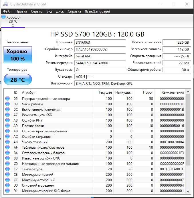Viewport: 194px width, 198px height.
Task: Click the Техсостояние label
Action: tap(17, 42)
